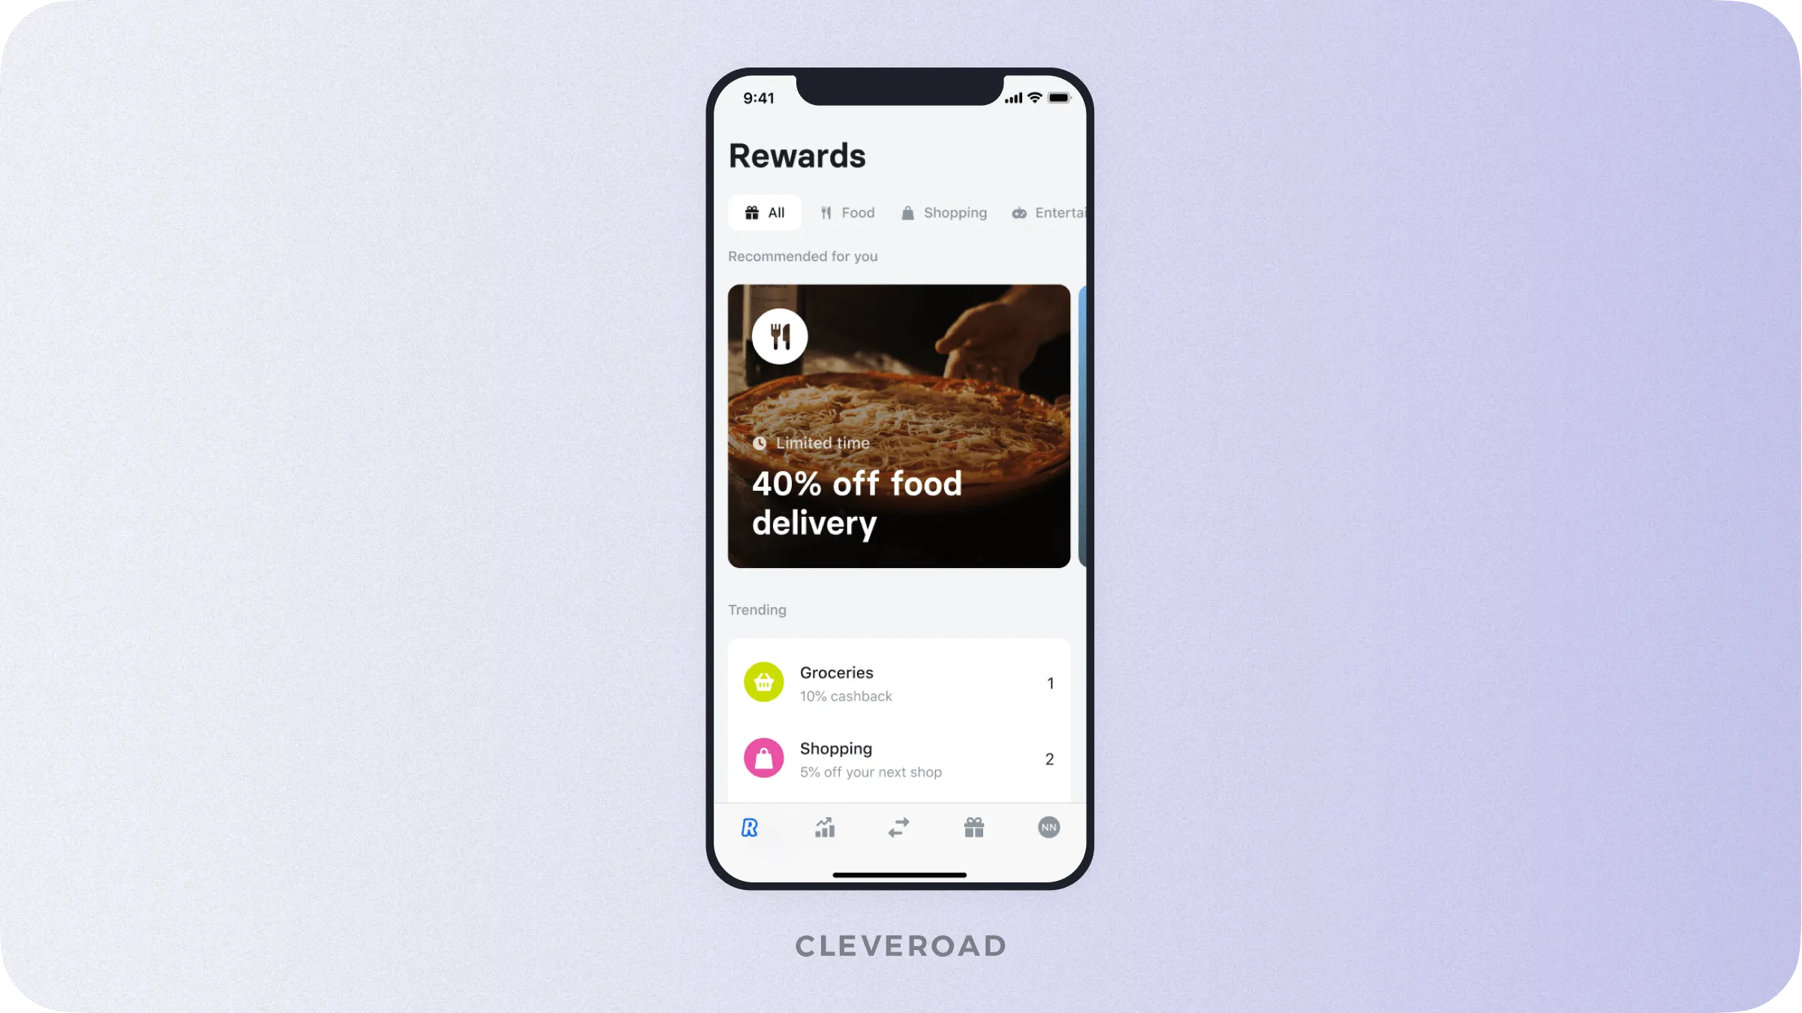
Task: Tap the Groceries shopping bag icon
Action: pos(765,681)
